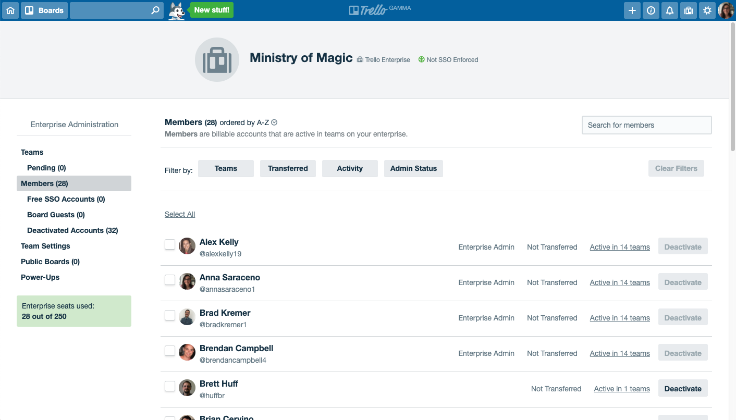
Task: Open the create plus menu
Action: click(x=632, y=10)
